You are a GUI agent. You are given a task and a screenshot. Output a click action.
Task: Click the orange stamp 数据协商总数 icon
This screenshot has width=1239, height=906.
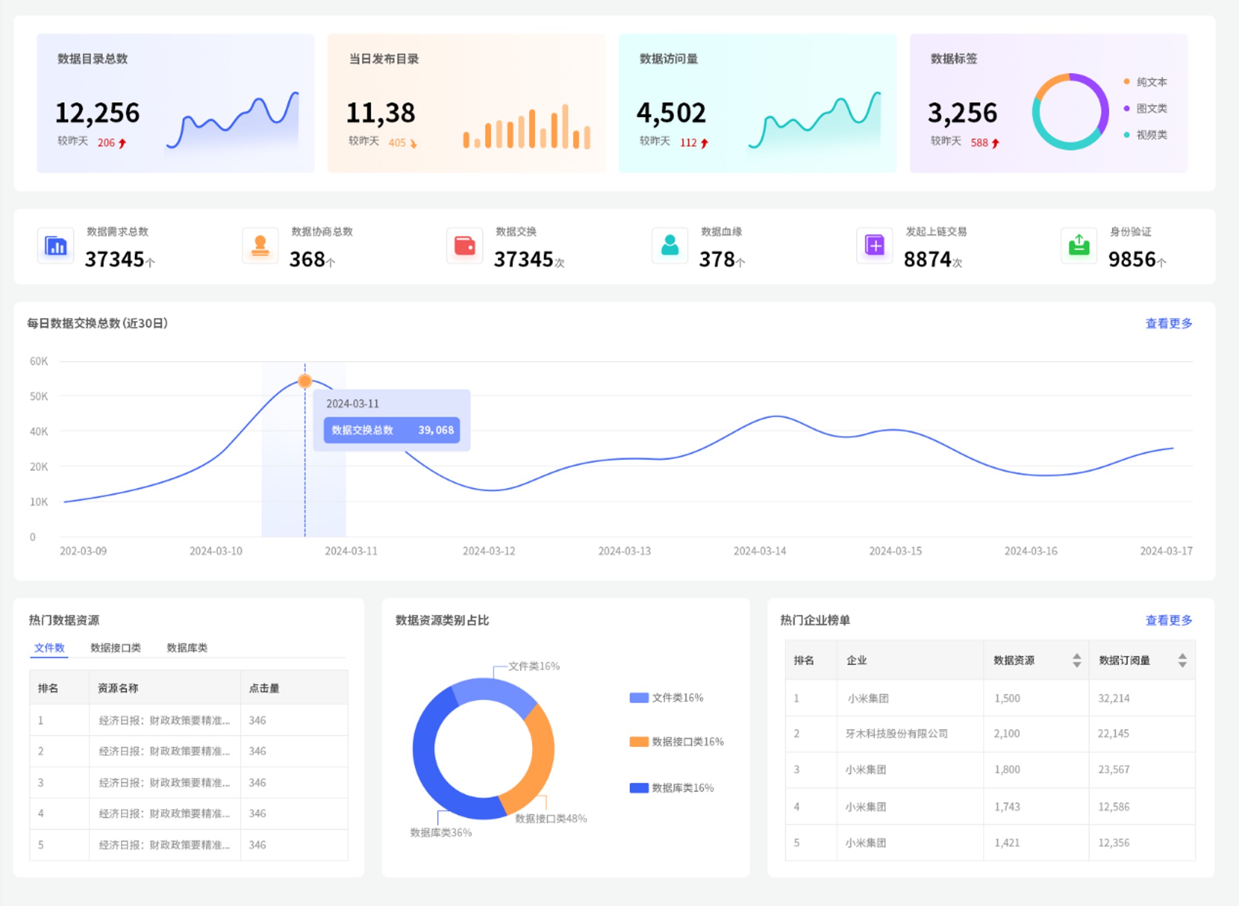[260, 245]
